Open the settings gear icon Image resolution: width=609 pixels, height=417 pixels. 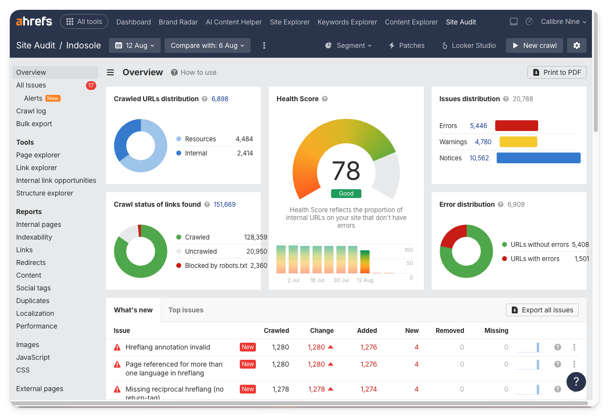click(577, 45)
